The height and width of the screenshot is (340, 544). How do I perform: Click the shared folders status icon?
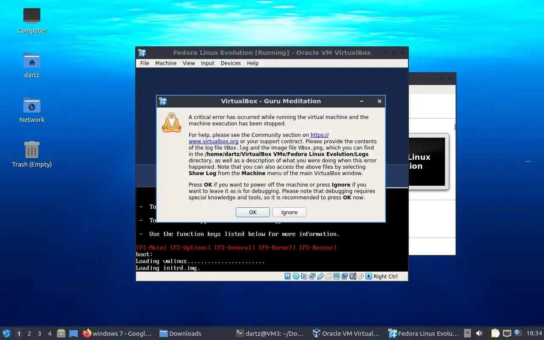pyautogui.click(x=328, y=276)
